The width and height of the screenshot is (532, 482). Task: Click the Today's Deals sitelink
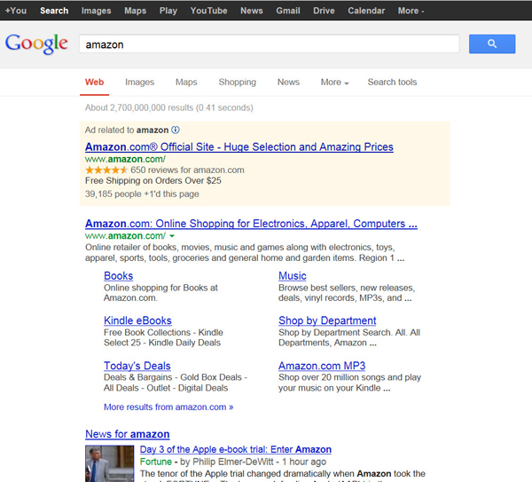(137, 366)
